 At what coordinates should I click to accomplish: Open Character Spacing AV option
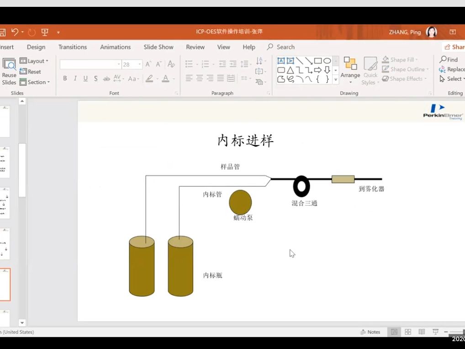click(118, 79)
